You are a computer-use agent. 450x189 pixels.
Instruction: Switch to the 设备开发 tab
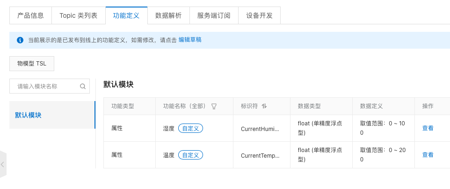[x=259, y=15]
